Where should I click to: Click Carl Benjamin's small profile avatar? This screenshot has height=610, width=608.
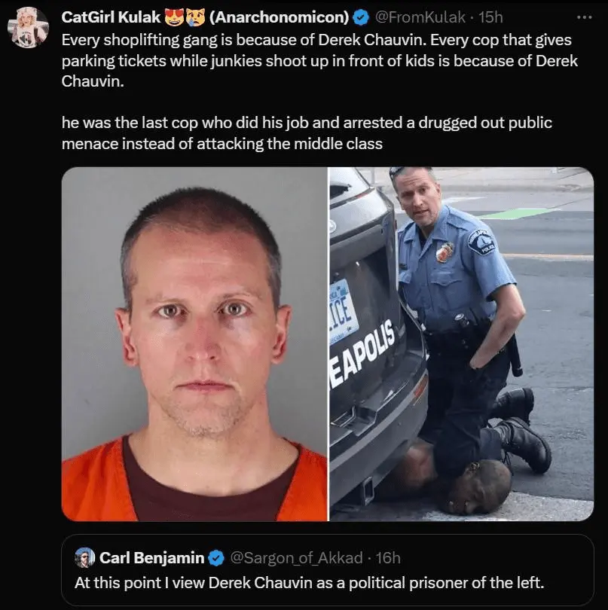pyautogui.click(x=84, y=558)
